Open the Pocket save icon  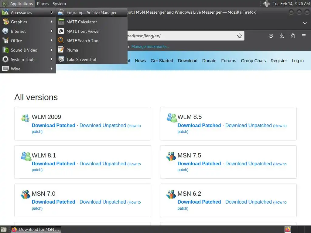271,36
